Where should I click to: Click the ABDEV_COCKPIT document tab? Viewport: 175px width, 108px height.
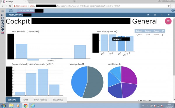30,11
